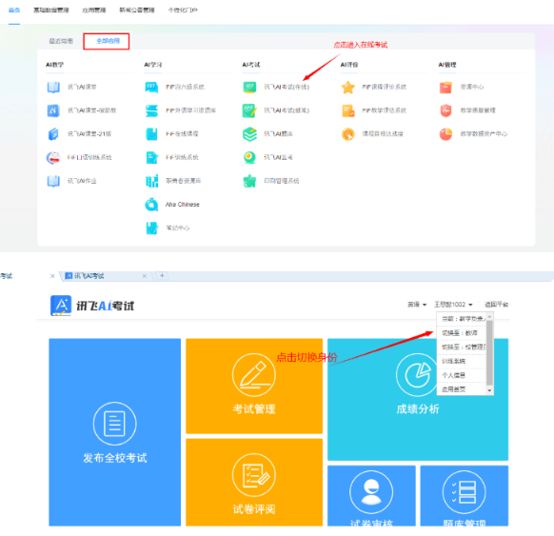The image size is (554, 536).
Task: Launch the 讯飞AI监考 webcam icon
Action: tap(249, 158)
